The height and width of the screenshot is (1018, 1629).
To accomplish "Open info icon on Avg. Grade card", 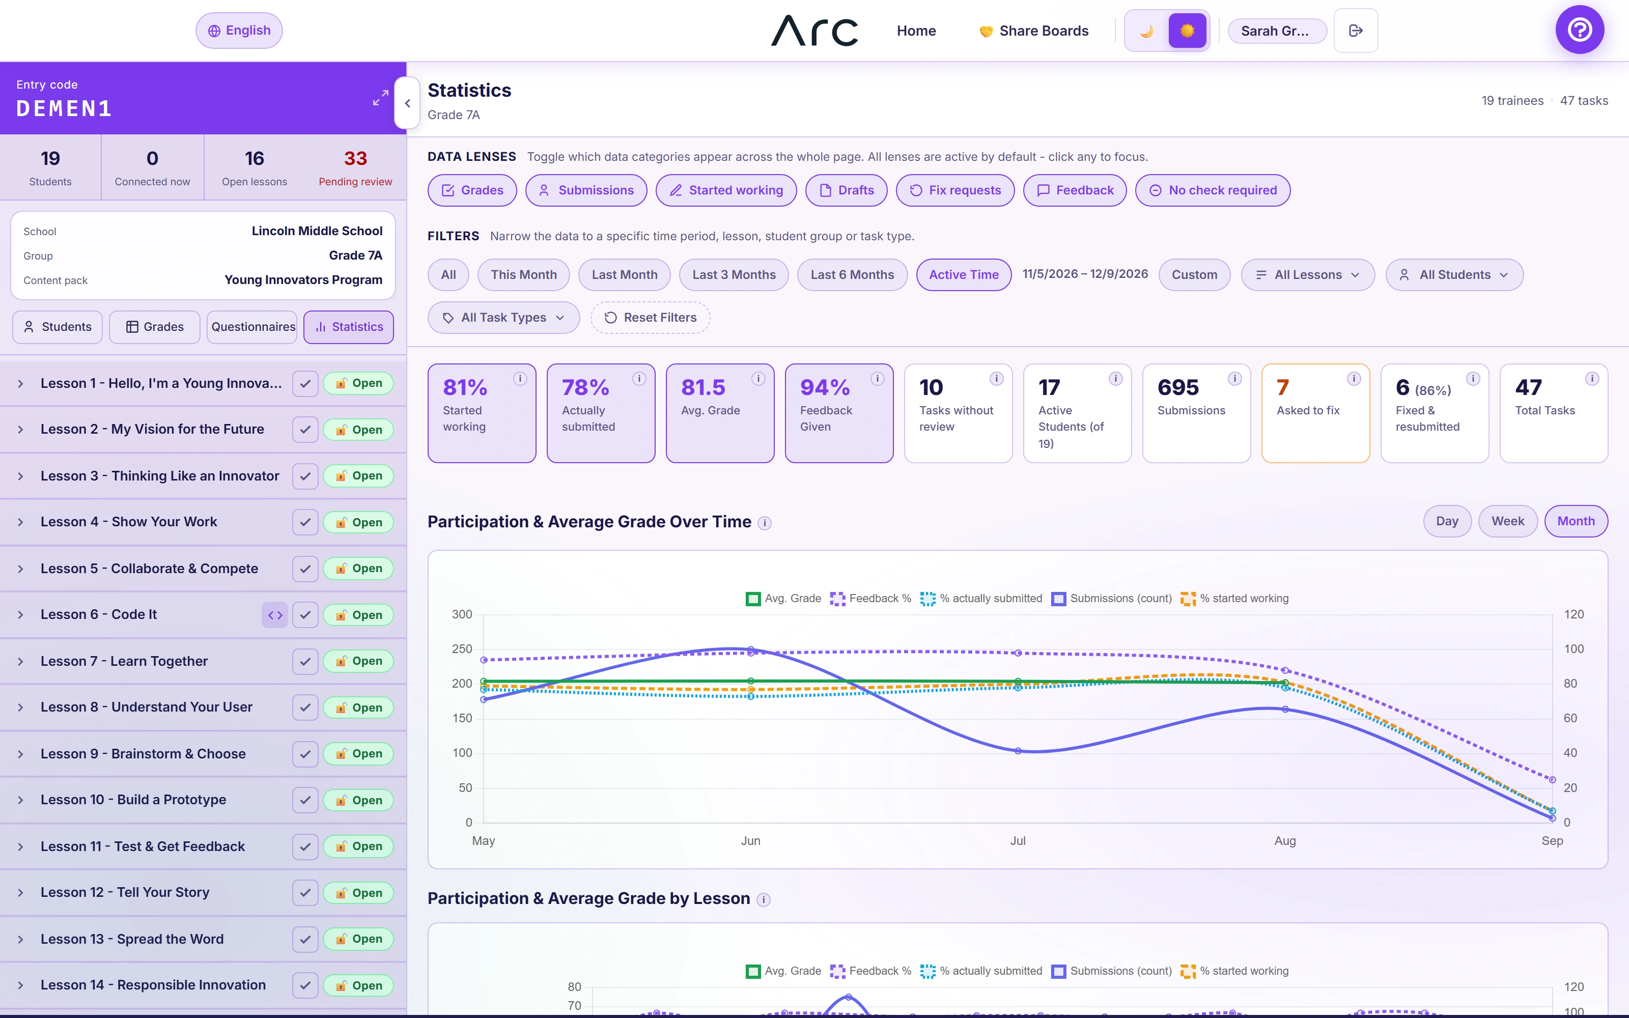I will 759,378.
